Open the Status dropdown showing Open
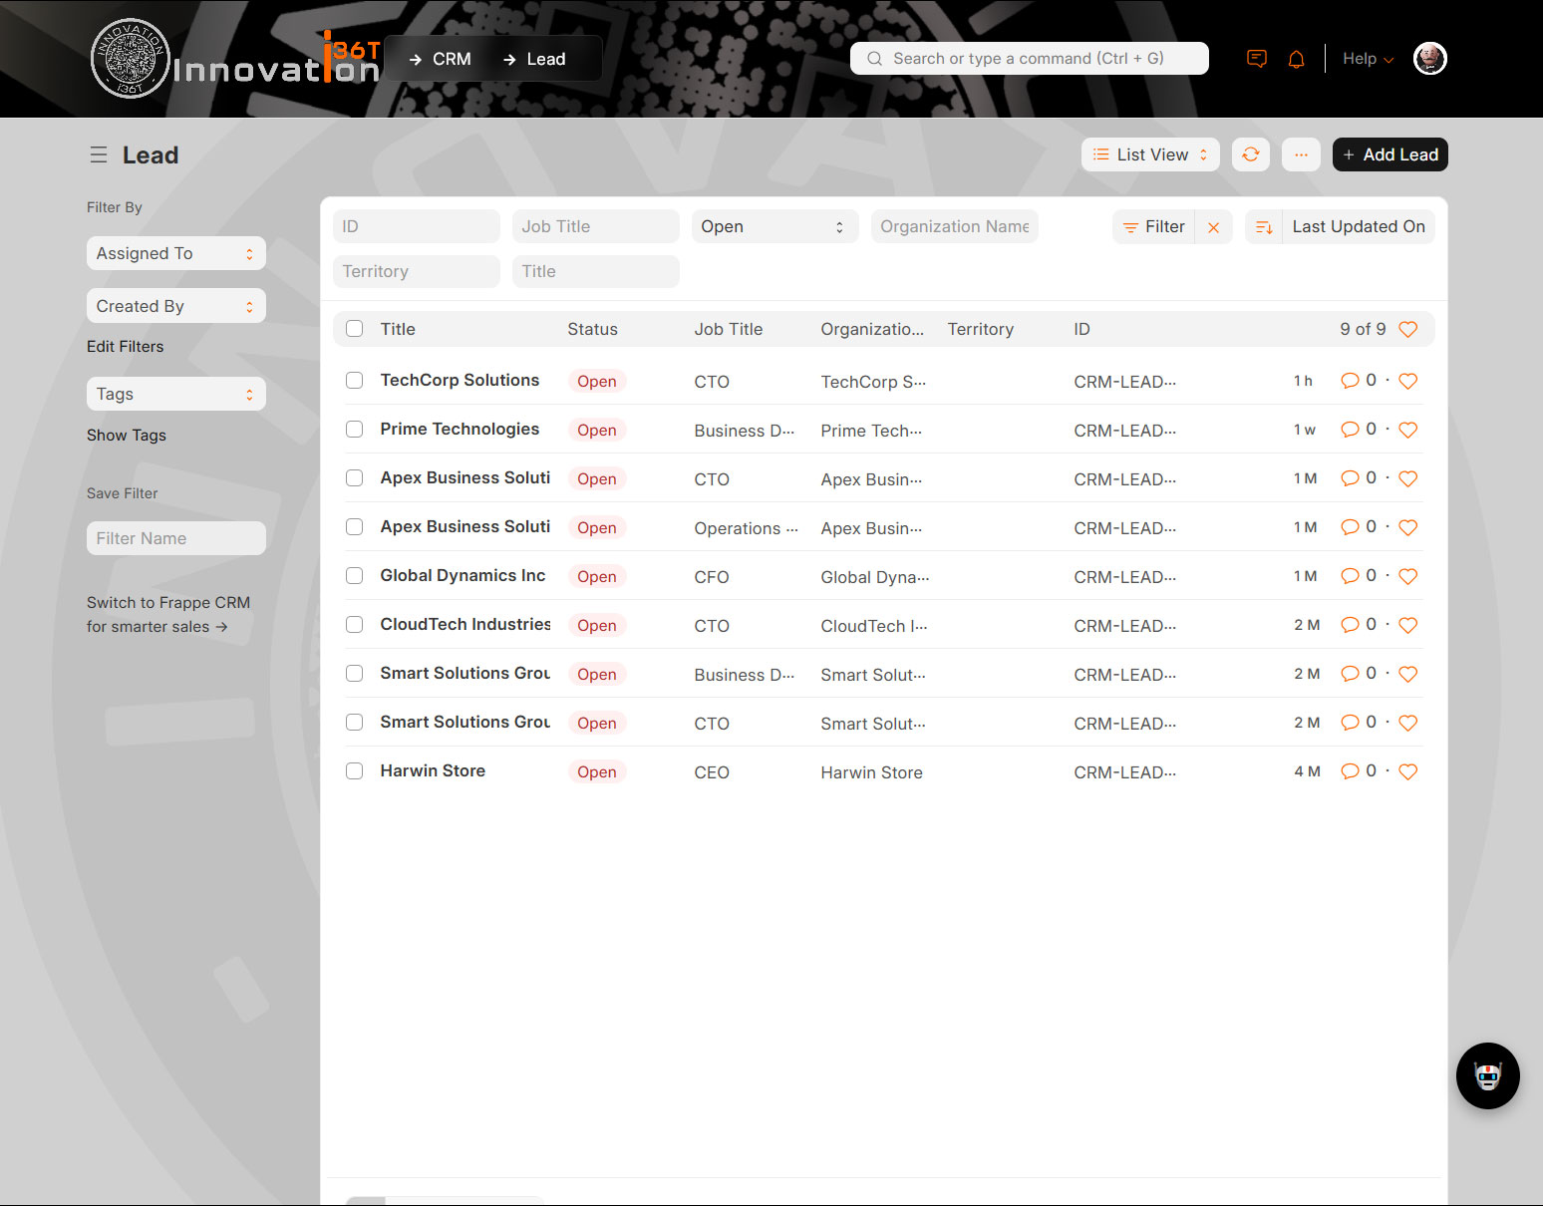This screenshot has width=1543, height=1206. pyautogui.click(x=773, y=227)
